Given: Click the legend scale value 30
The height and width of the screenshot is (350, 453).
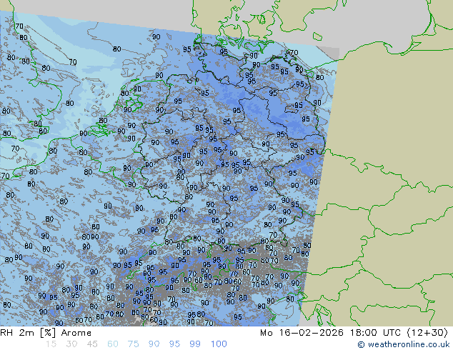Looking at the screenshot, I should click(71, 344).
